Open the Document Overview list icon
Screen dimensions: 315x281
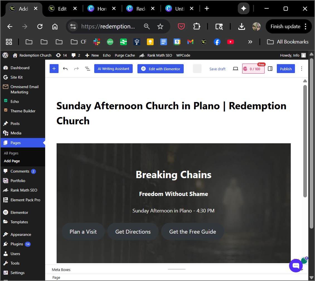[88, 69]
